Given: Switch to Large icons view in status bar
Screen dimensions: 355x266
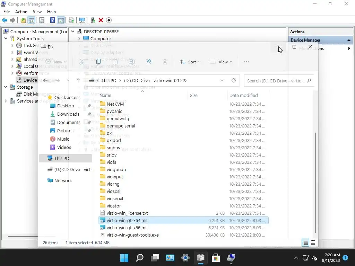Looking at the screenshot, I should click(313, 243).
